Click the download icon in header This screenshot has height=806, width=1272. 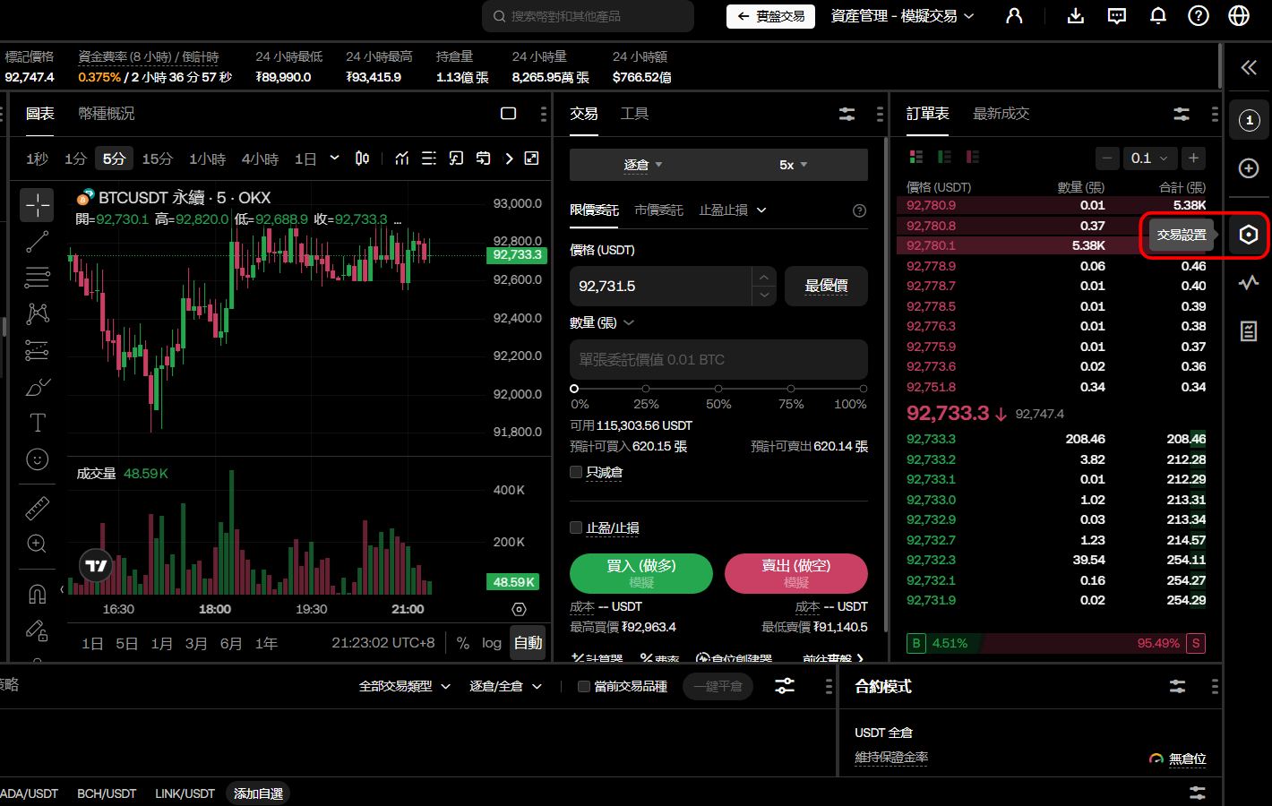click(x=1076, y=16)
